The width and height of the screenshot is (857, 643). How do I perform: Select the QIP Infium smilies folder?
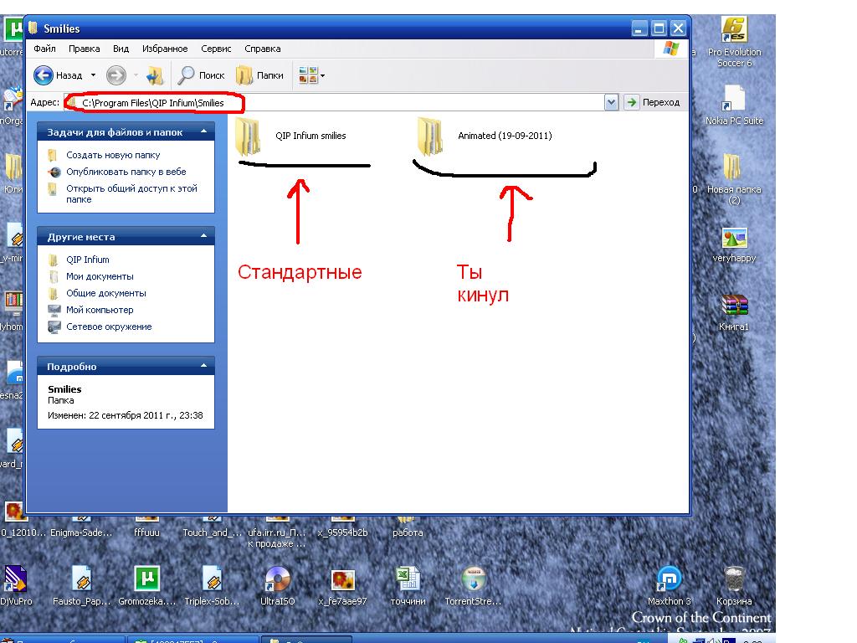[291, 136]
